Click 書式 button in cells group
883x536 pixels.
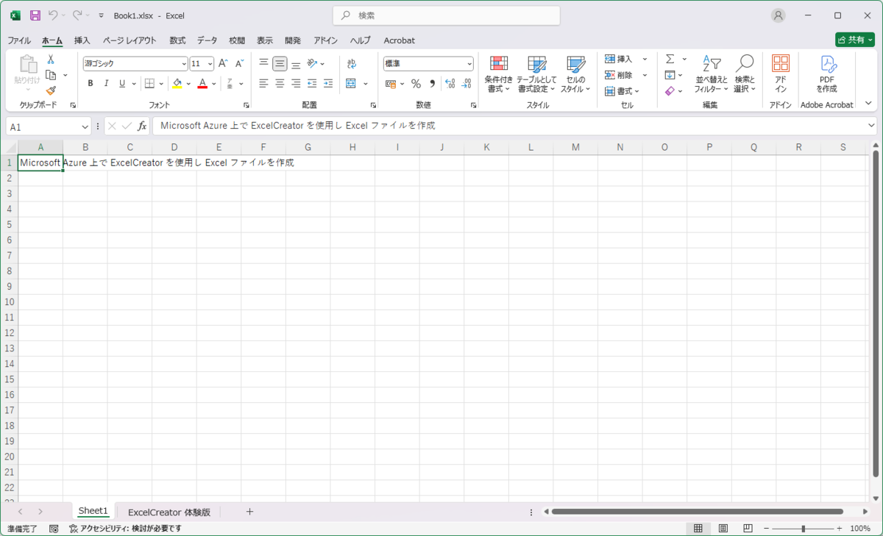[x=623, y=91]
